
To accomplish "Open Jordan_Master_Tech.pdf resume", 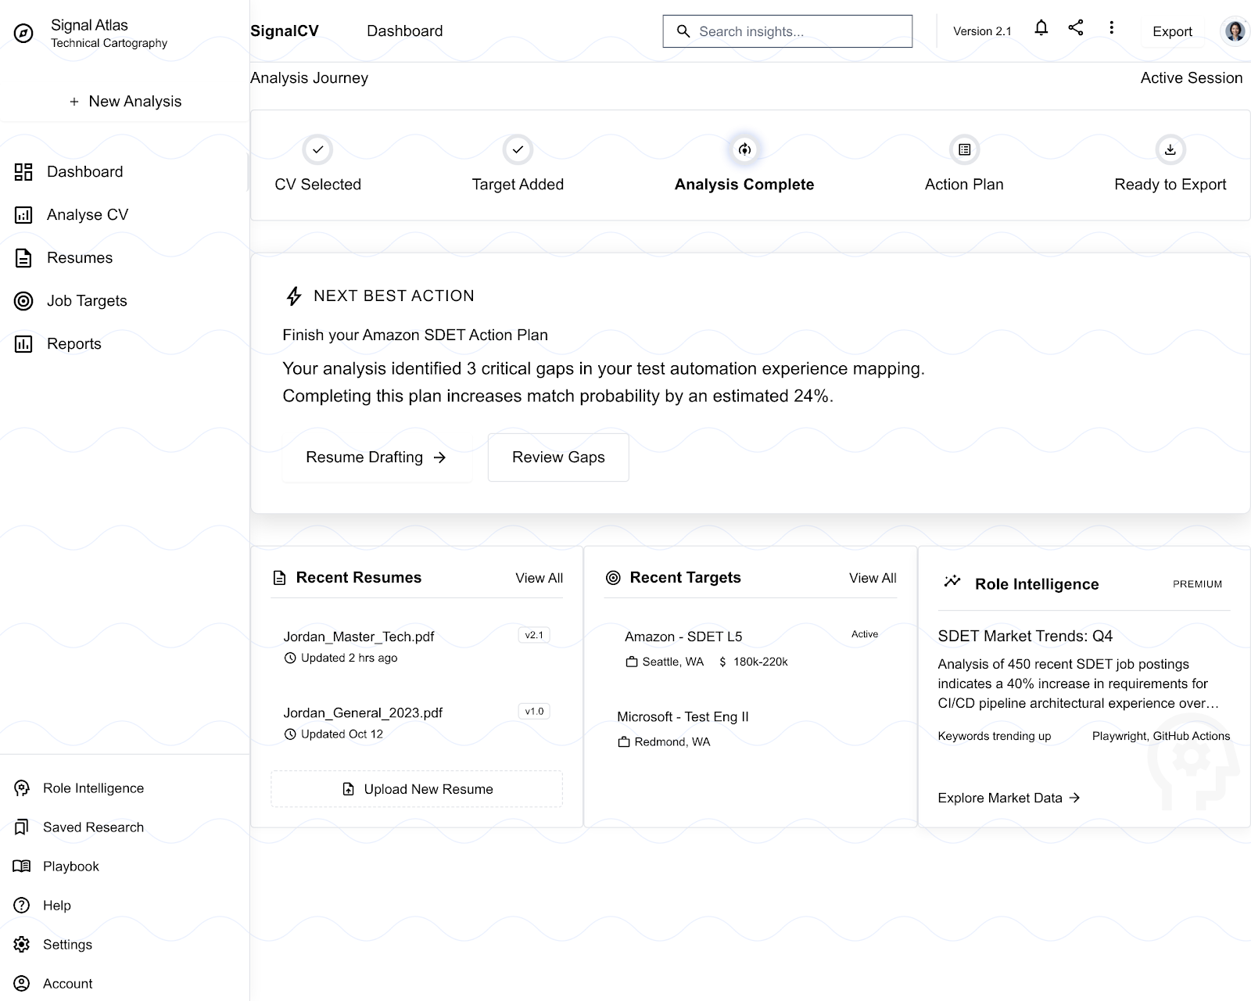I will point(416,647).
